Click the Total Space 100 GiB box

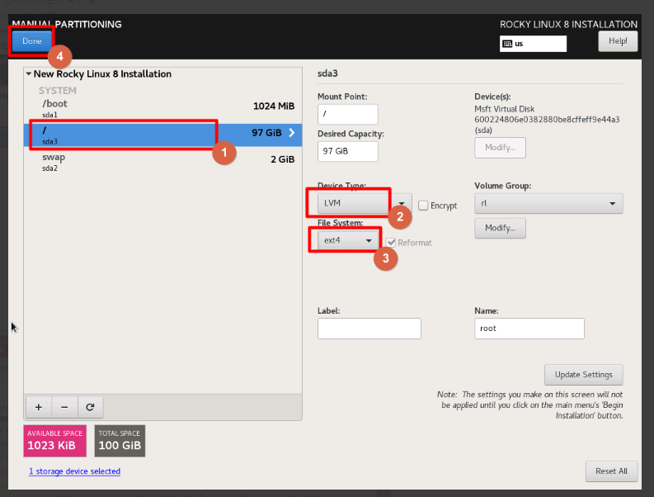[120, 441]
